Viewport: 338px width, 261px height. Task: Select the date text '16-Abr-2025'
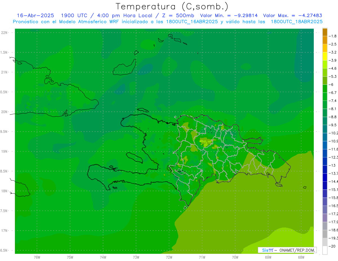pyautogui.click(x=35, y=15)
